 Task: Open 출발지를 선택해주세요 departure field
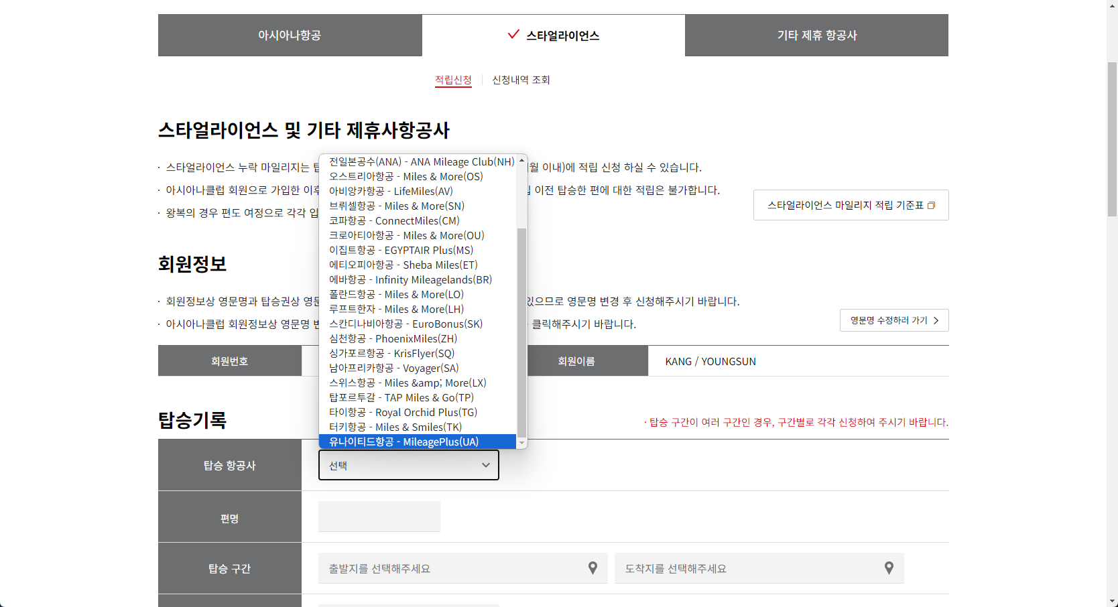click(463, 568)
